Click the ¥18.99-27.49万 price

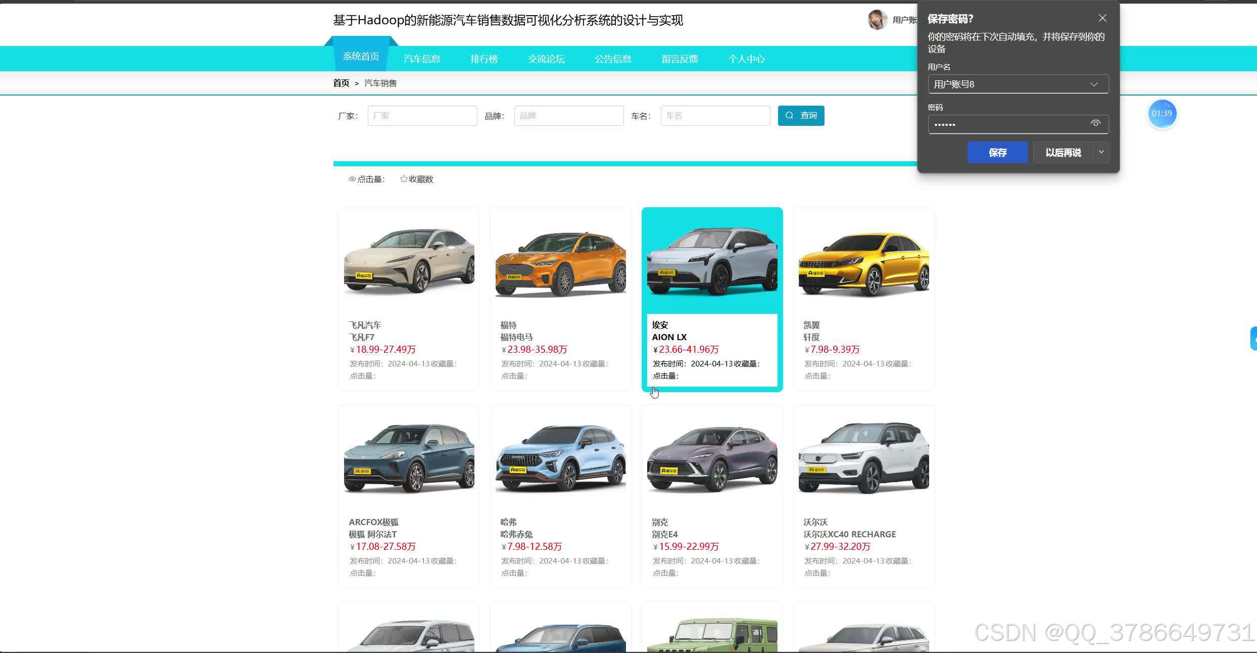(x=383, y=350)
